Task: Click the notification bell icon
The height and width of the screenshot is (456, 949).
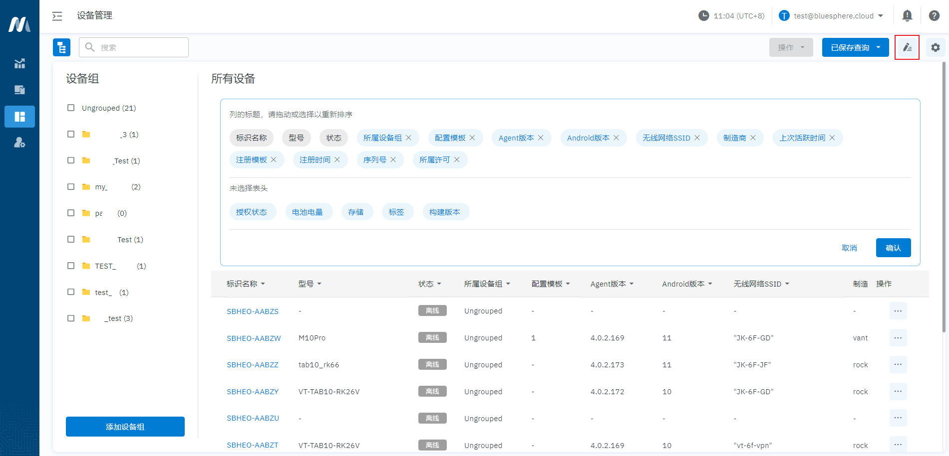Action: 907,16
